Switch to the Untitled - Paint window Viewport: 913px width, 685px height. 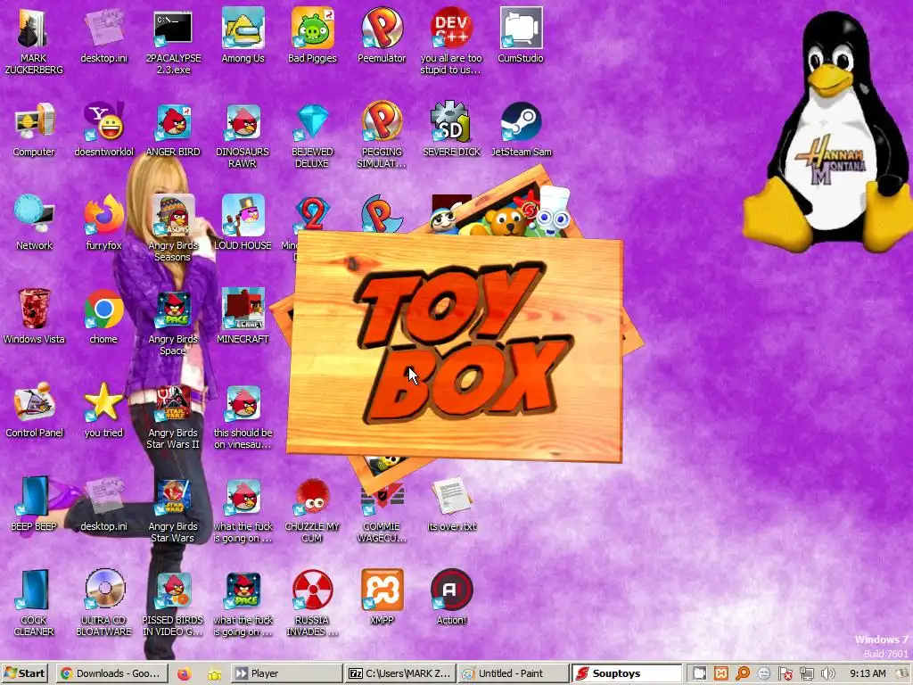(x=513, y=673)
